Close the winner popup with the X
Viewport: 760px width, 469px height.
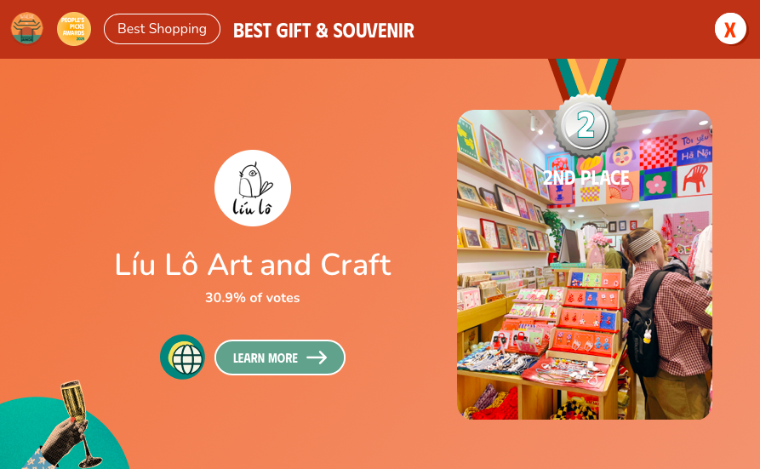[x=730, y=29]
